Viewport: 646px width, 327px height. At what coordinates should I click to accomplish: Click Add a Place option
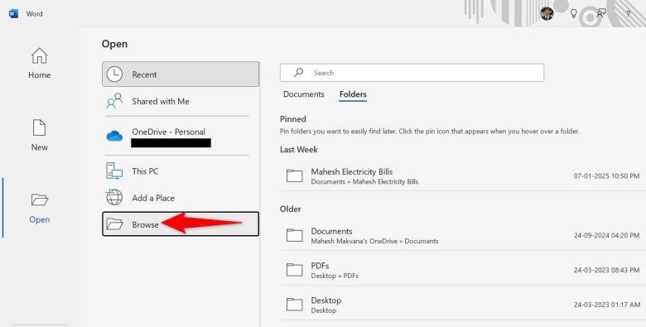181,198
